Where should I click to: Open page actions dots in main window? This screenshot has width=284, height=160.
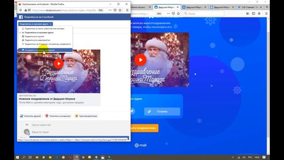(x=169, y=14)
